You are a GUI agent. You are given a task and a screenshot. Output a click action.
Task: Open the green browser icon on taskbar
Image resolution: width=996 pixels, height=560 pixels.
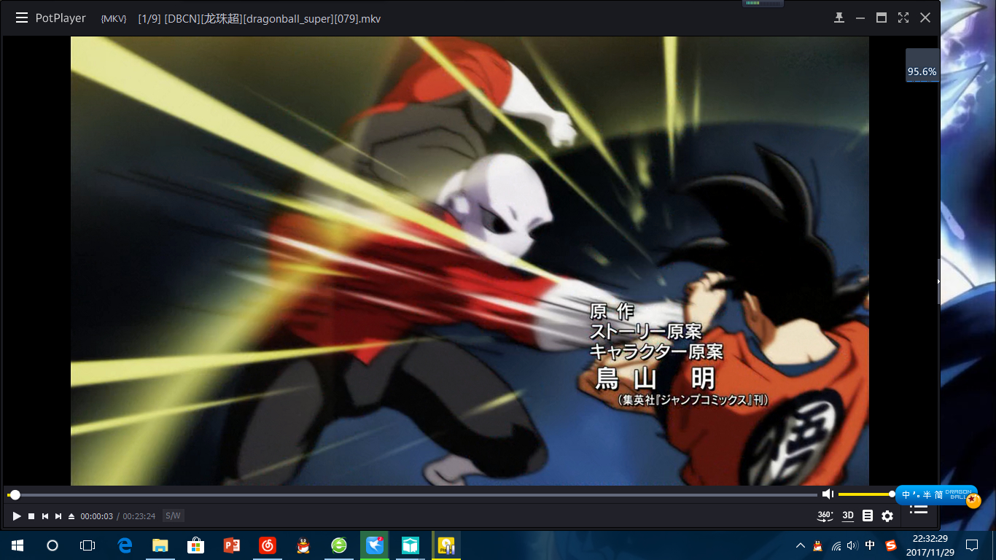click(x=339, y=545)
